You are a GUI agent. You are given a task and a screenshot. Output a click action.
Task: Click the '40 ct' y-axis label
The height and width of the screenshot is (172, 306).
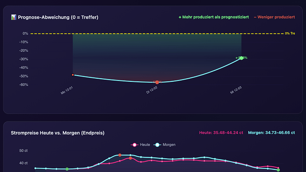click(x=24, y=163)
